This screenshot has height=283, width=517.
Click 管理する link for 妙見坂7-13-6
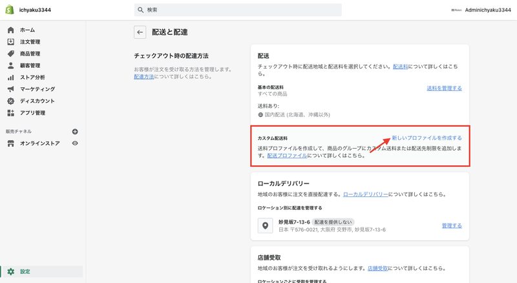(x=452, y=225)
